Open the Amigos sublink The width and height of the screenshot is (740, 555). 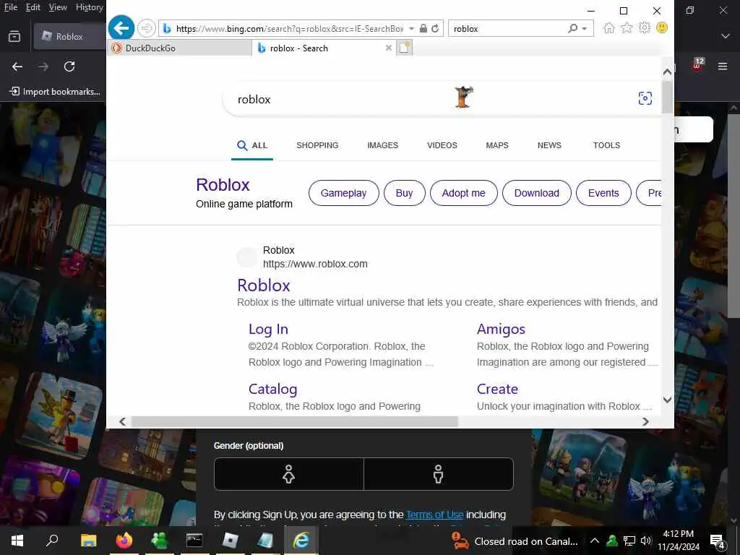point(501,329)
